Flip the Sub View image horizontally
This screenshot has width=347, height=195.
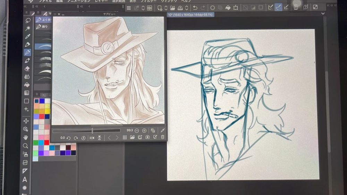tap(92, 138)
